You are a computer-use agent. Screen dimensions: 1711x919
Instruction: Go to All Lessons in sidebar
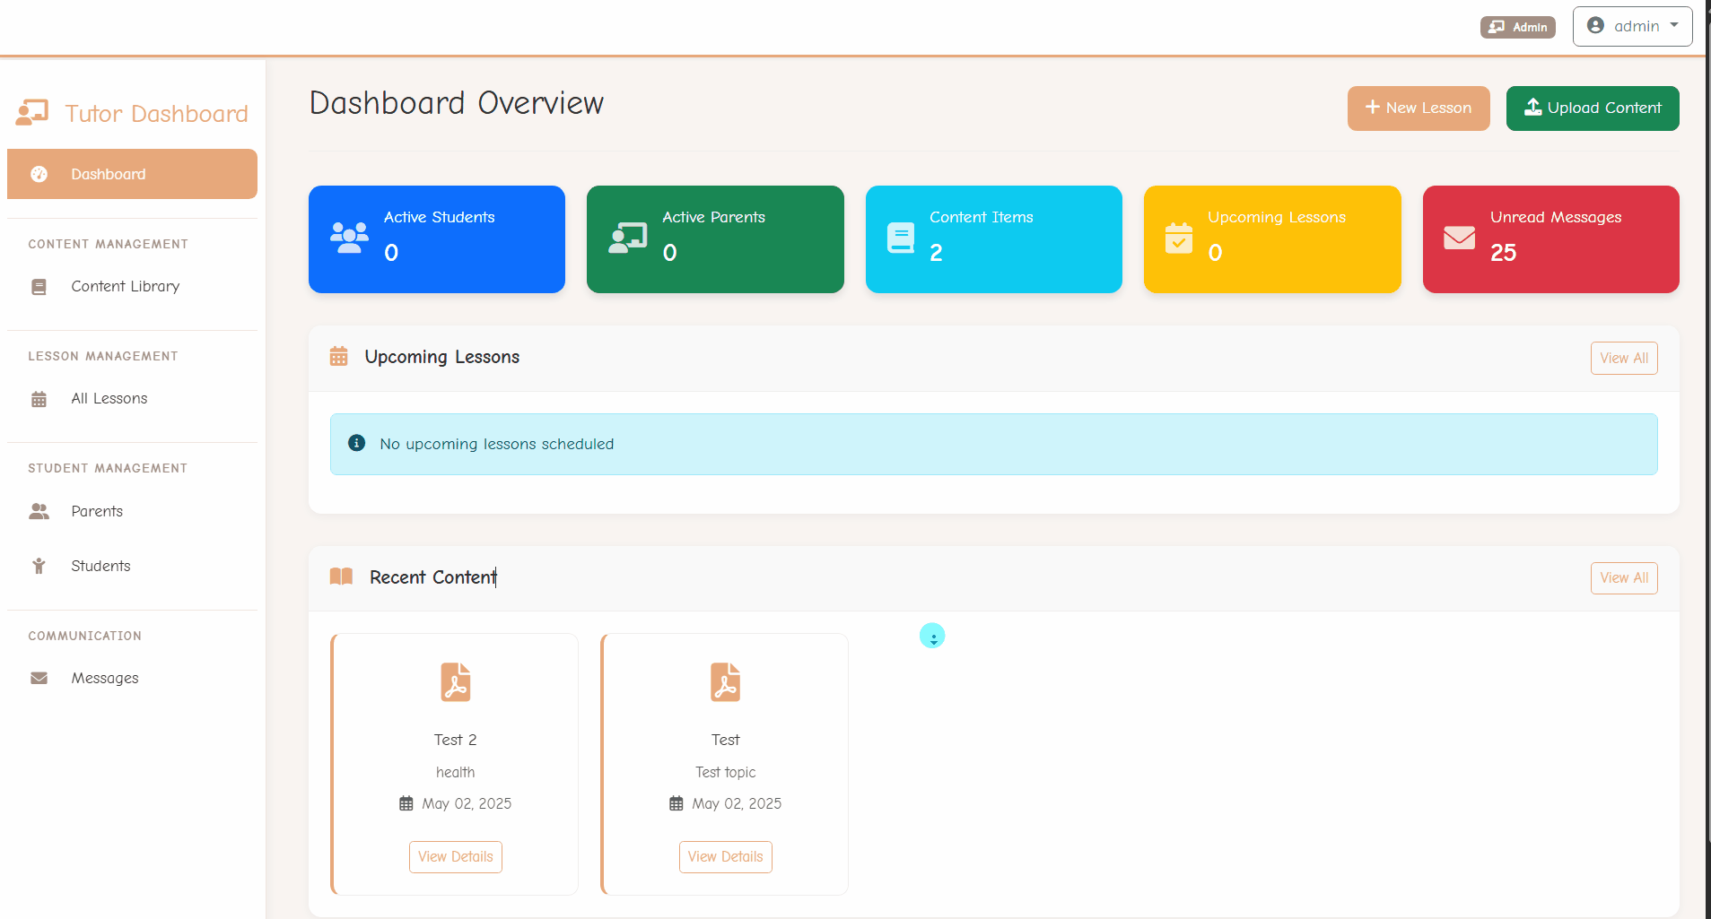[109, 398]
